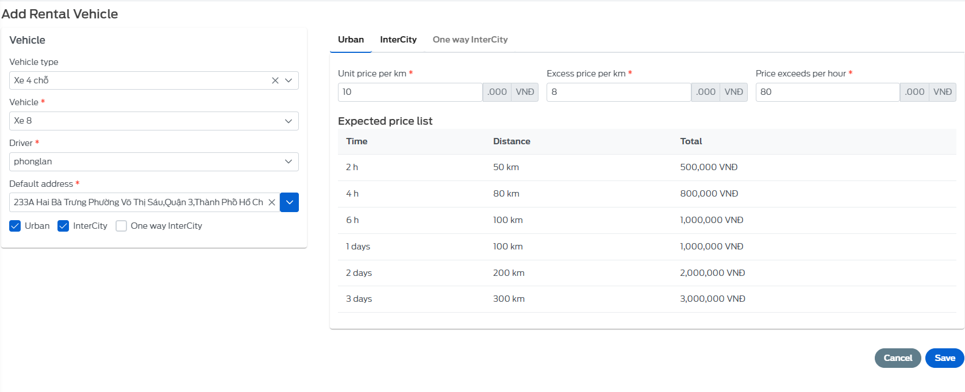The width and height of the screenshot is (965, 392).
Task: Uncheck the InterCity checkbox
Action: pos(63,226)
